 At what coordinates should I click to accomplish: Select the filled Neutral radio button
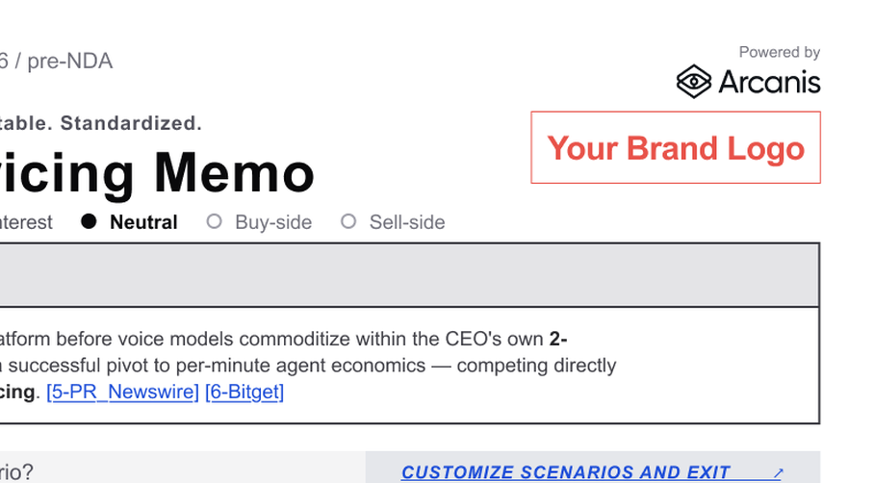[x=89, y=221]
